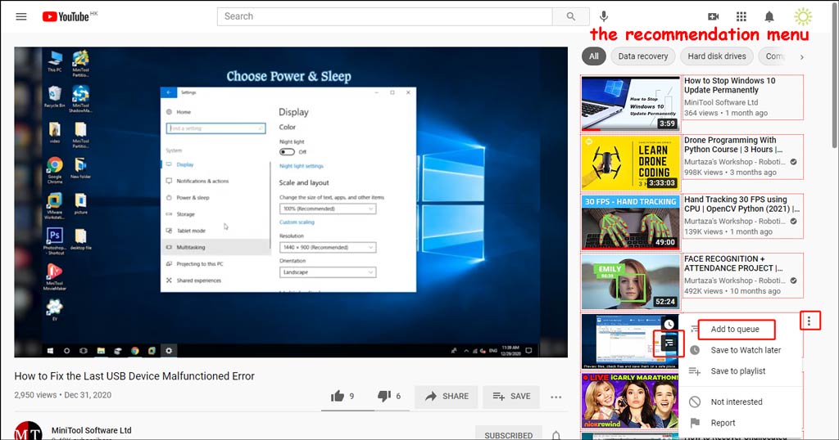Open the account avatar menu

coord(803,16)
